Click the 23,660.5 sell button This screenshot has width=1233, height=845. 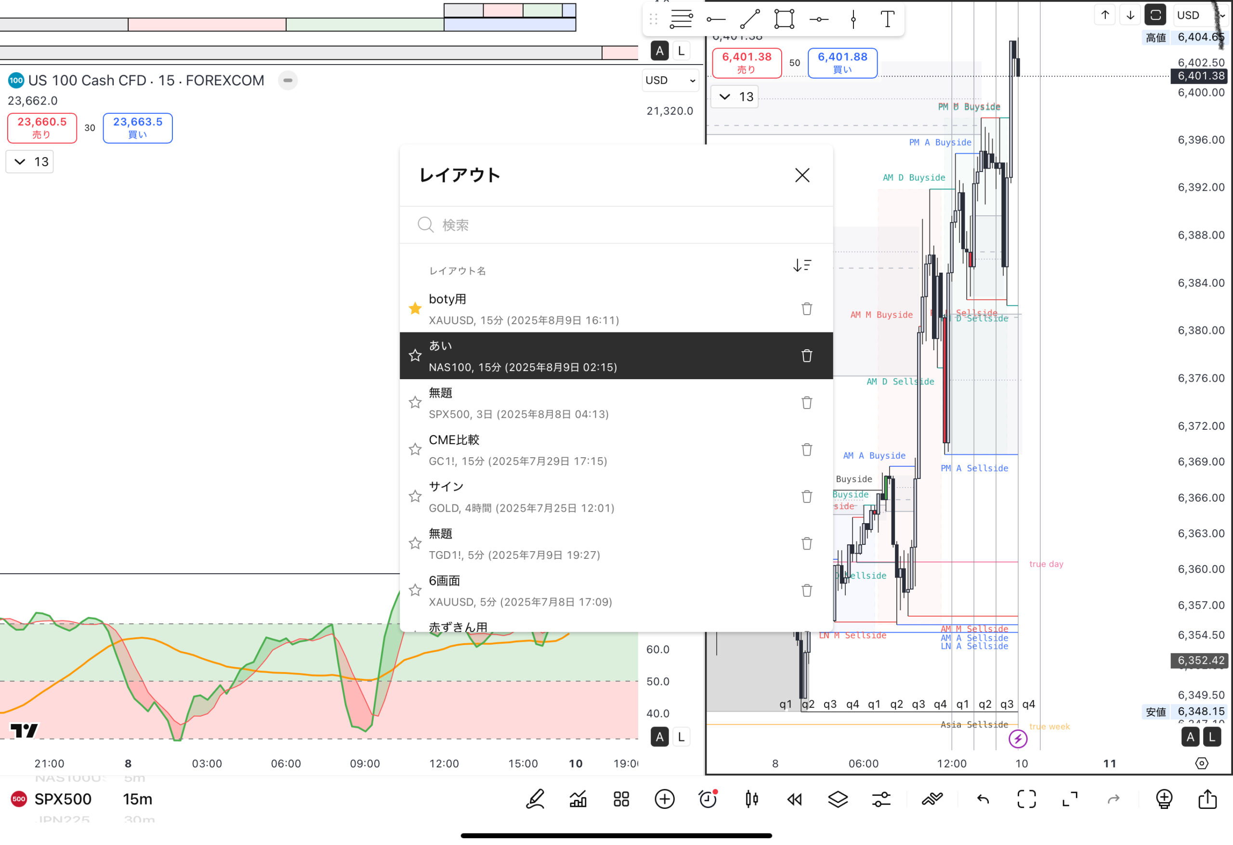(42, 128)
